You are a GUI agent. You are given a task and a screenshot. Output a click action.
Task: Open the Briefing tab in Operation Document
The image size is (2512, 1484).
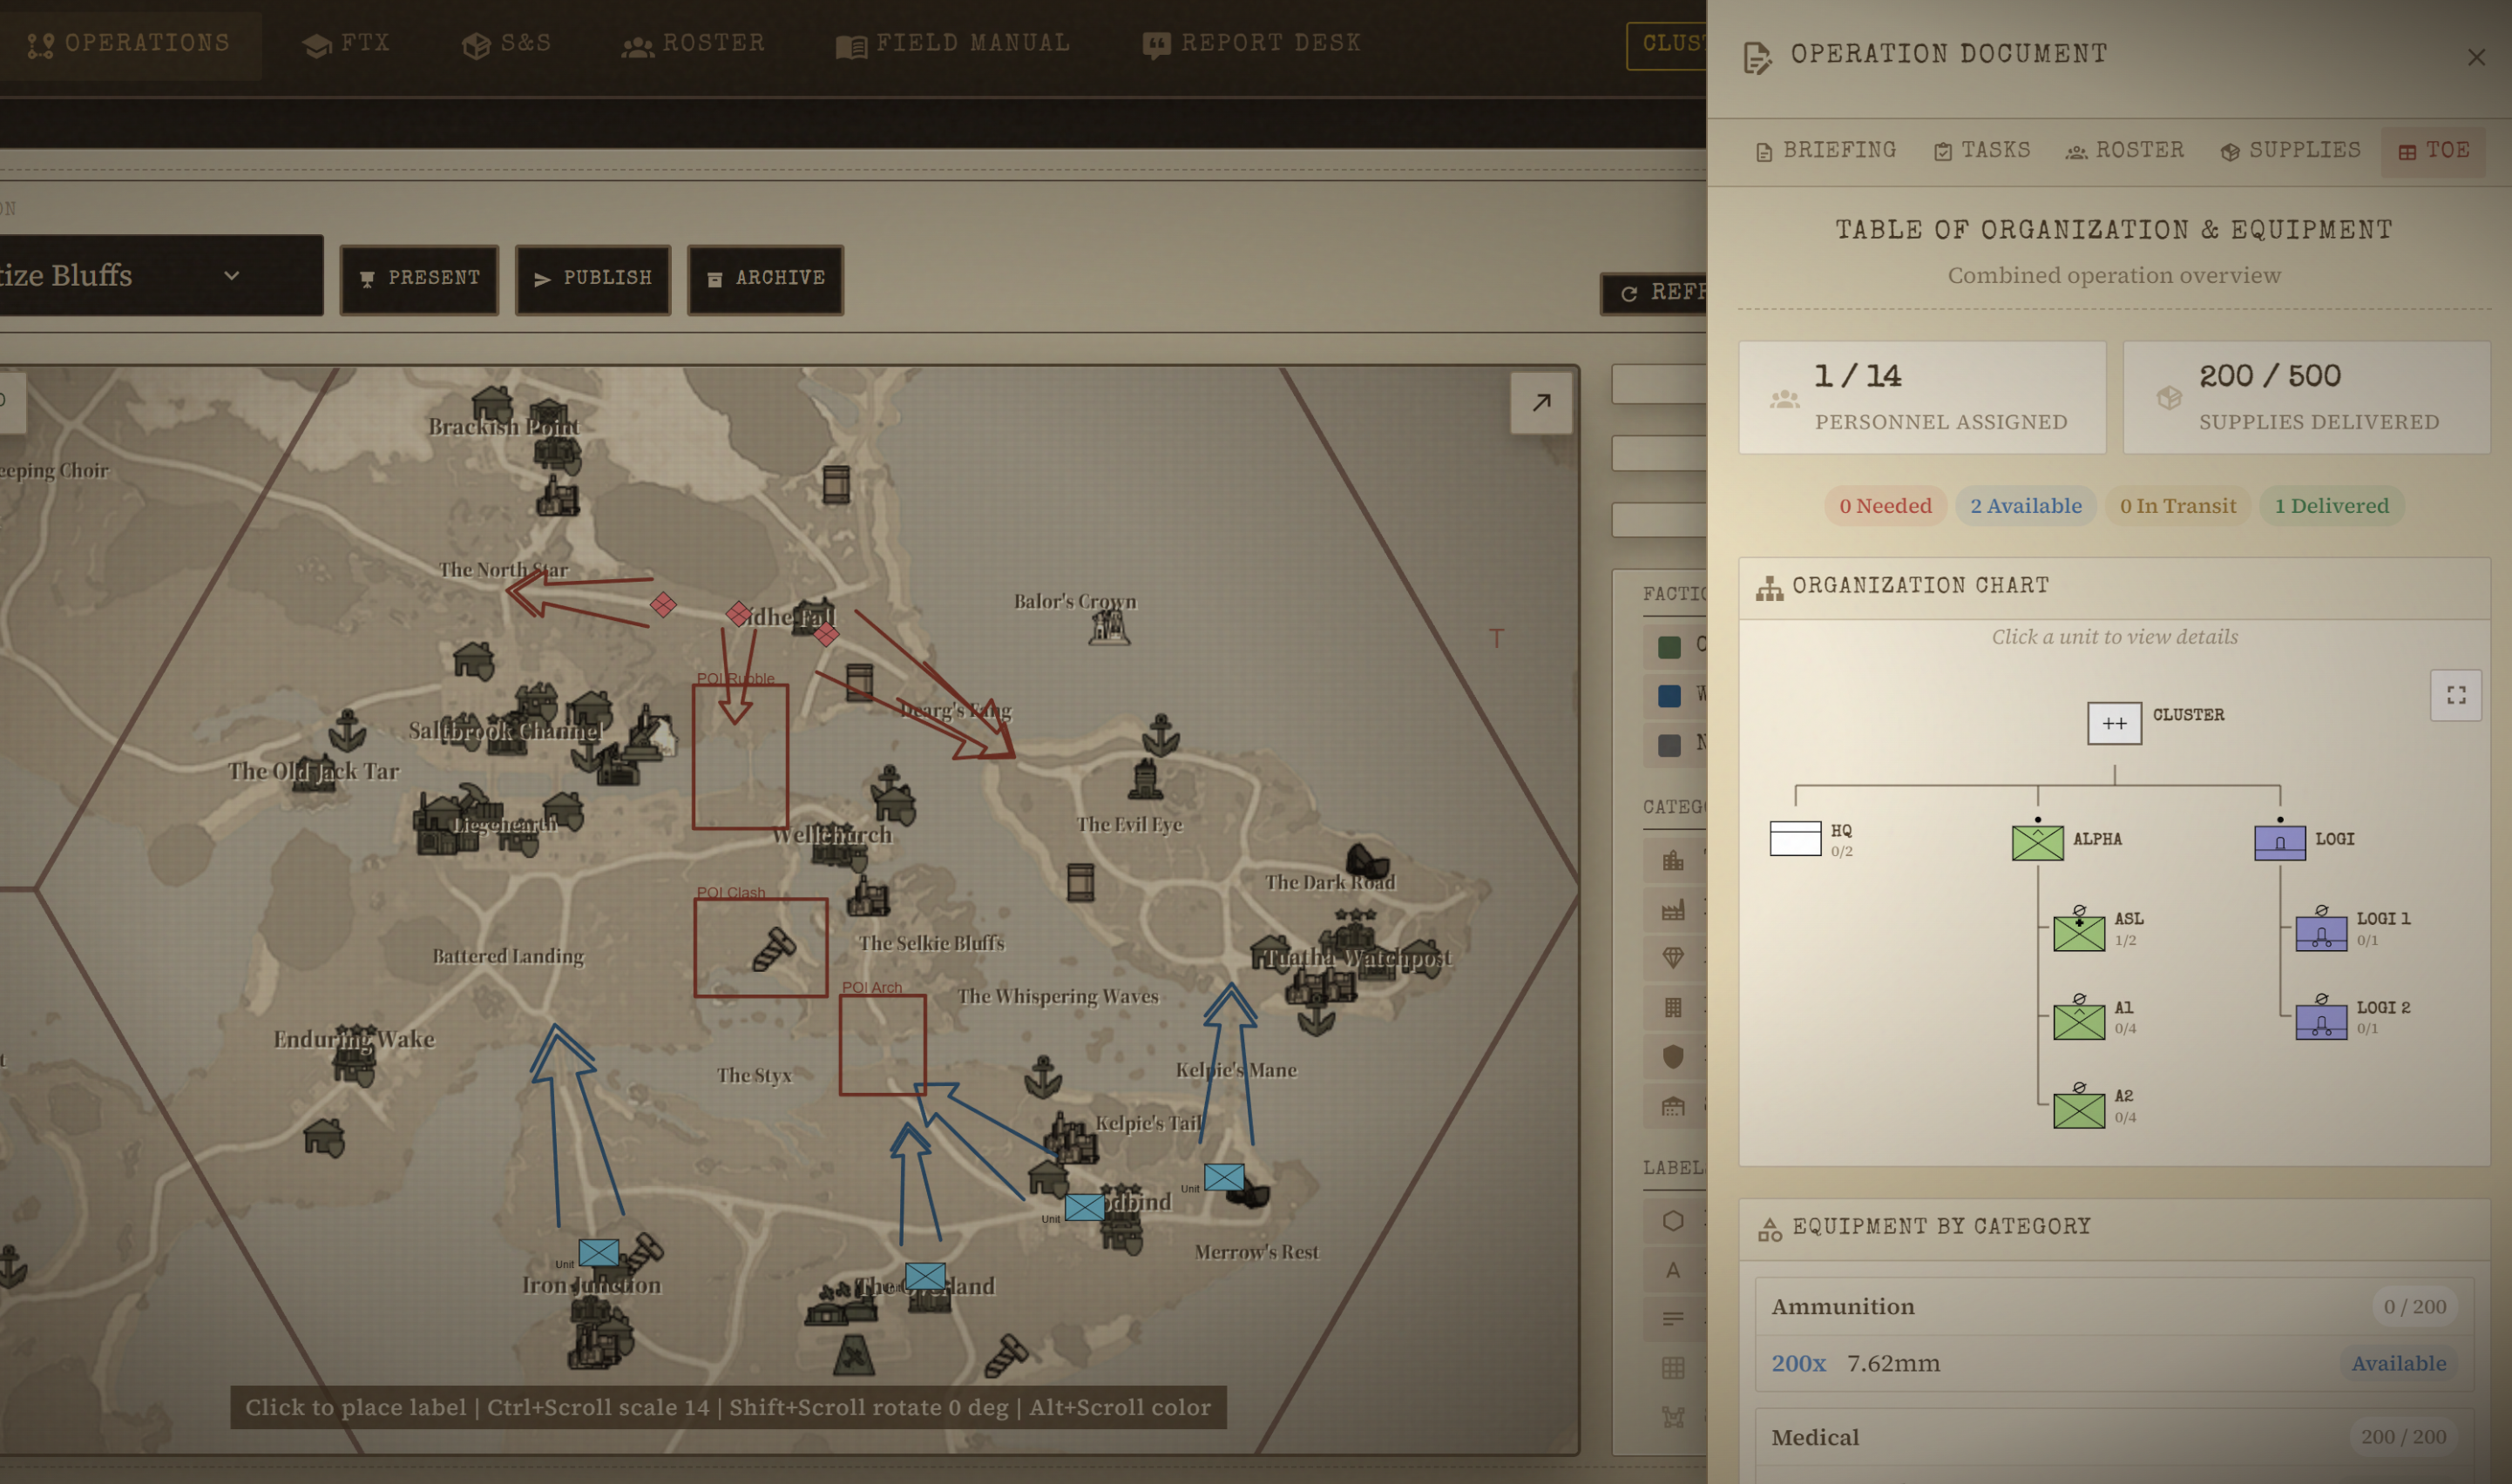1825,151
